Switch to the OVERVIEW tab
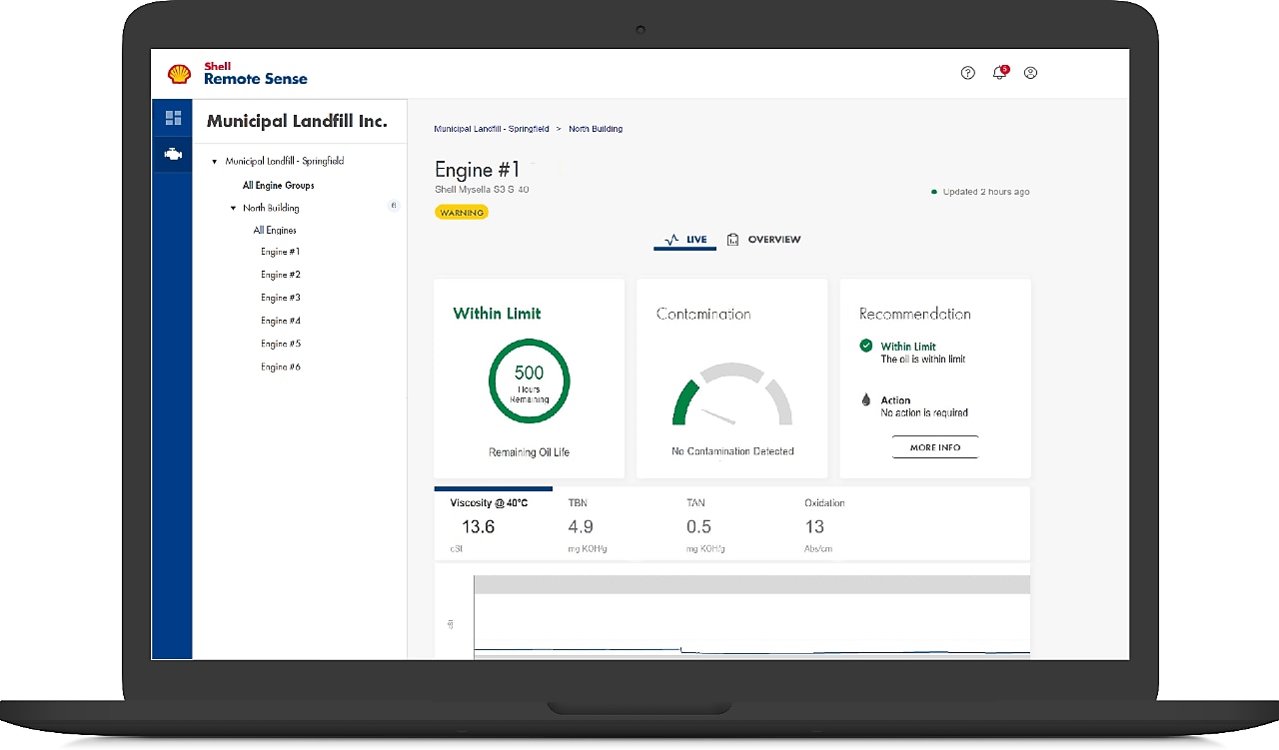This screenshot has height=750, width=1279. click(764, 240)
